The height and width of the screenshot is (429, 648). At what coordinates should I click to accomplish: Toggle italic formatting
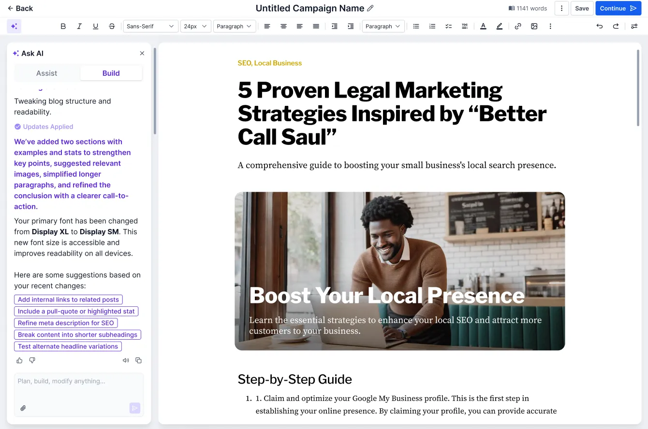pos(79,26)
